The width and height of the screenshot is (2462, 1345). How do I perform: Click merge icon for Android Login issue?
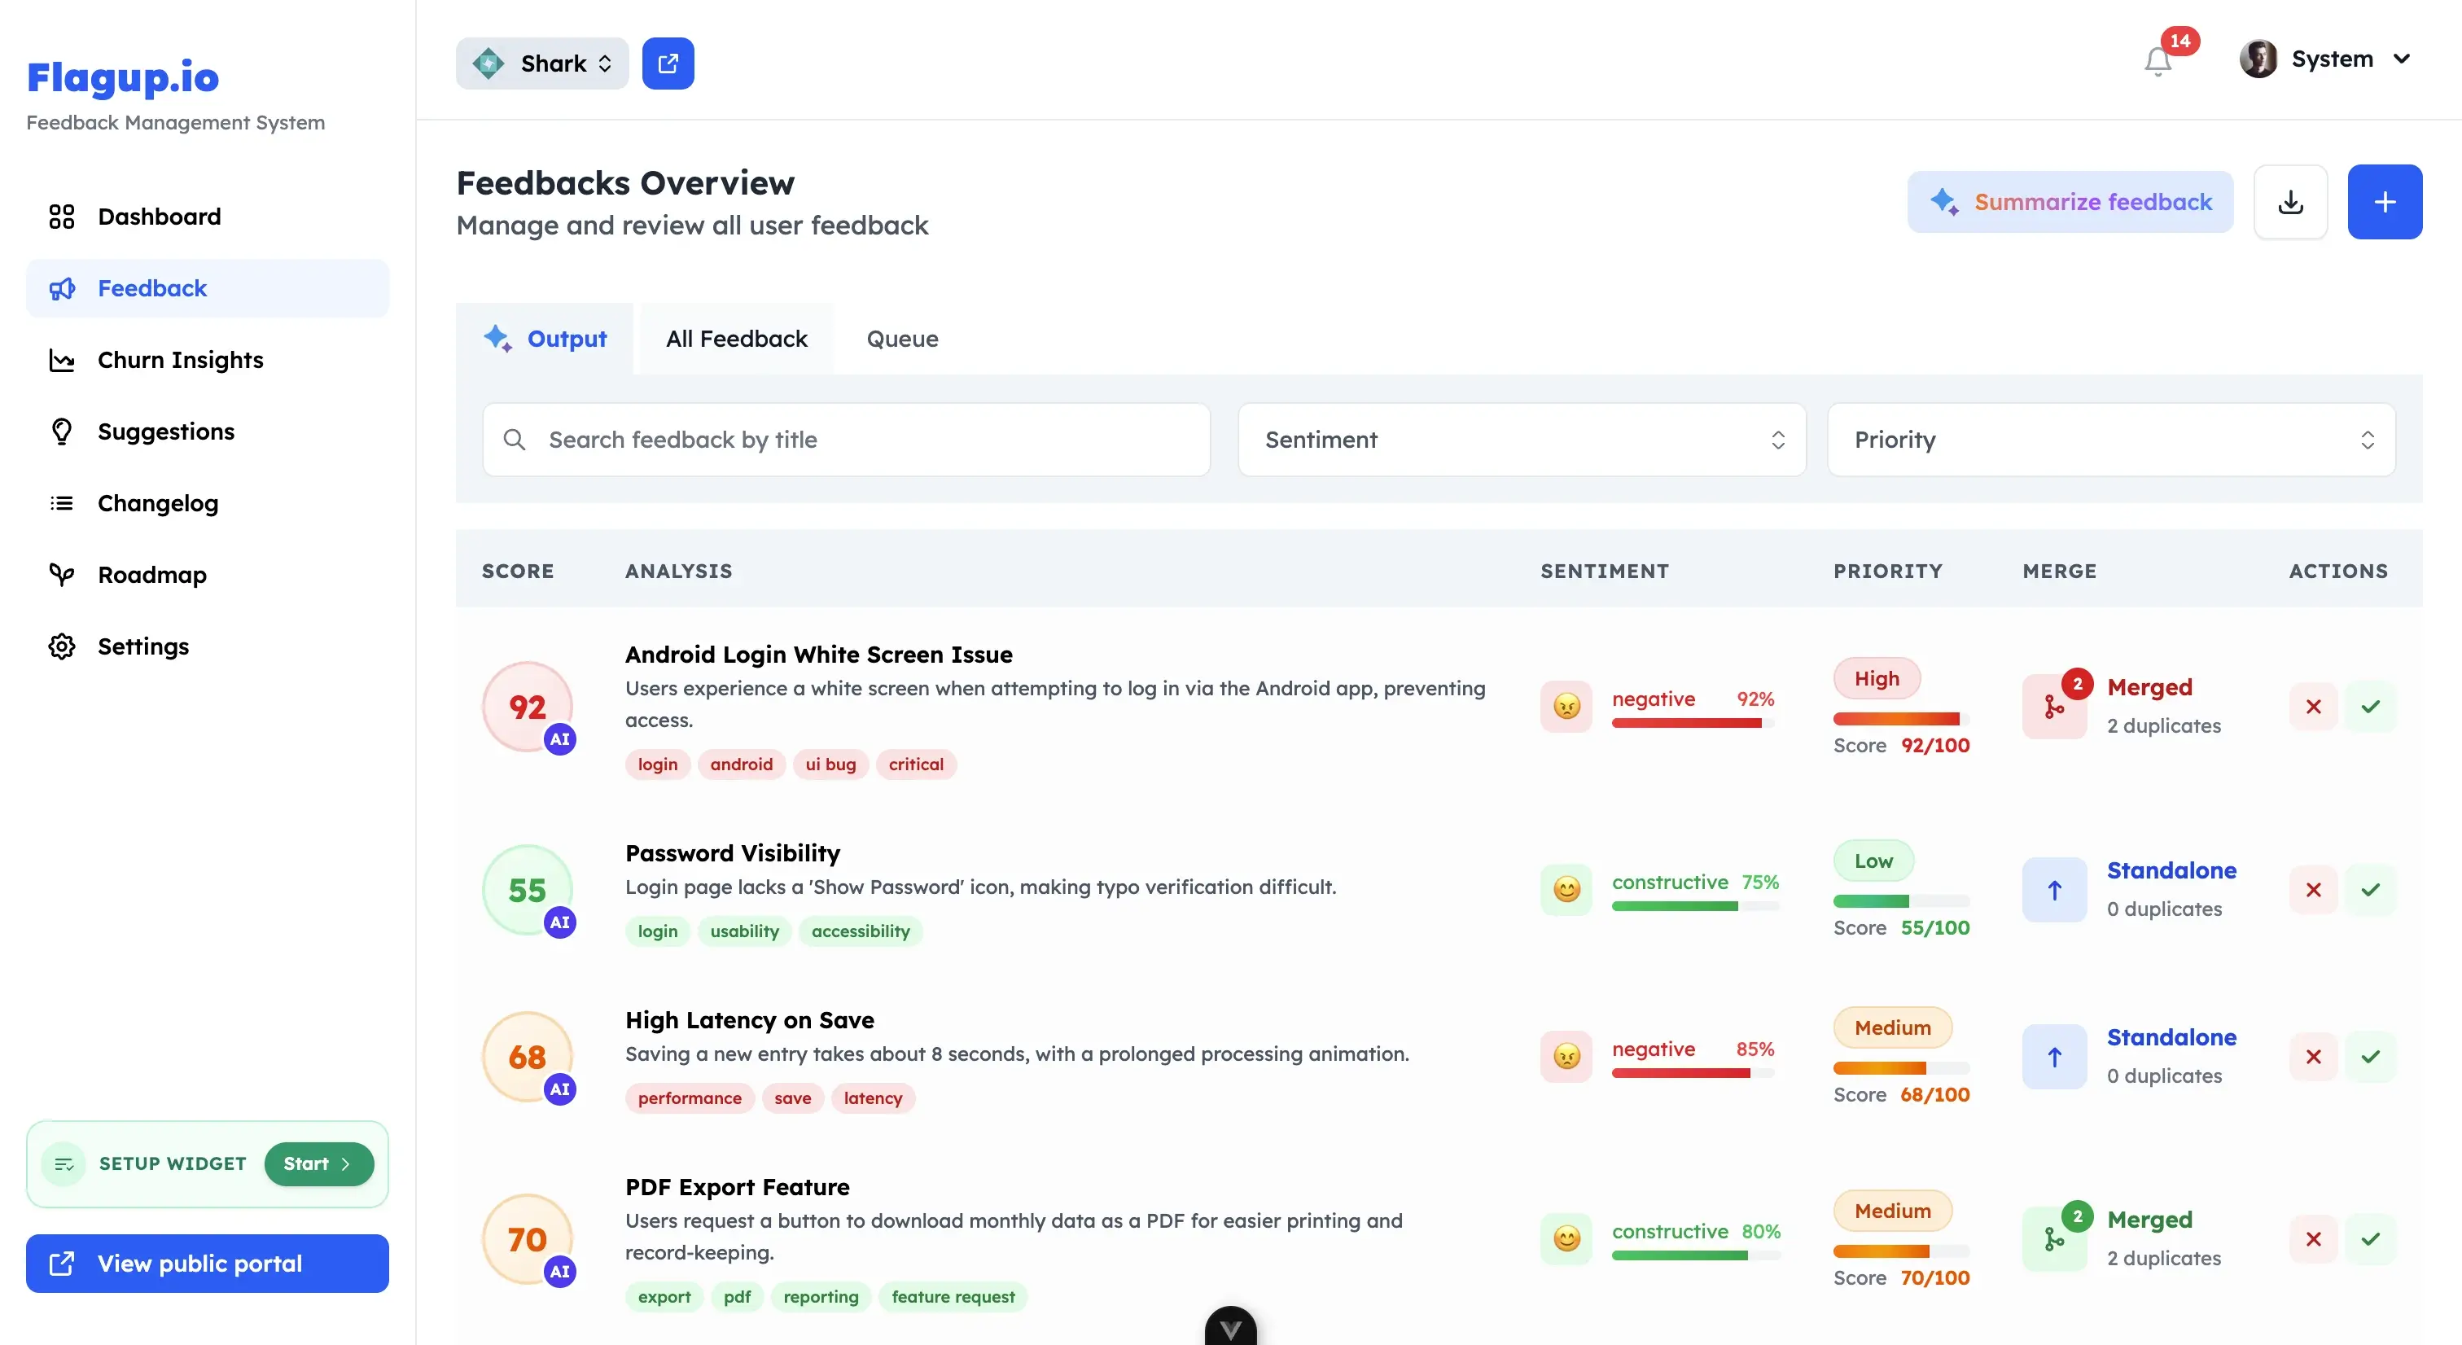(2054, 707)
